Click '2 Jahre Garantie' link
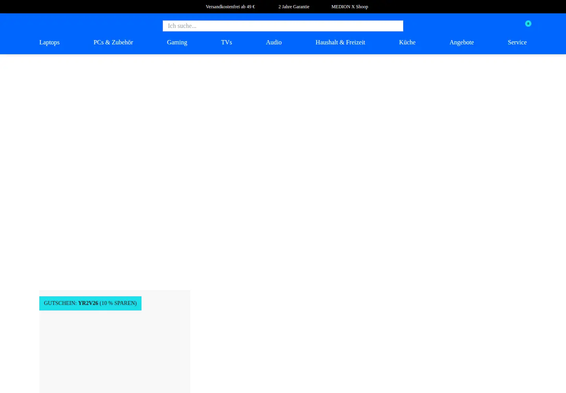 (294, 7)
